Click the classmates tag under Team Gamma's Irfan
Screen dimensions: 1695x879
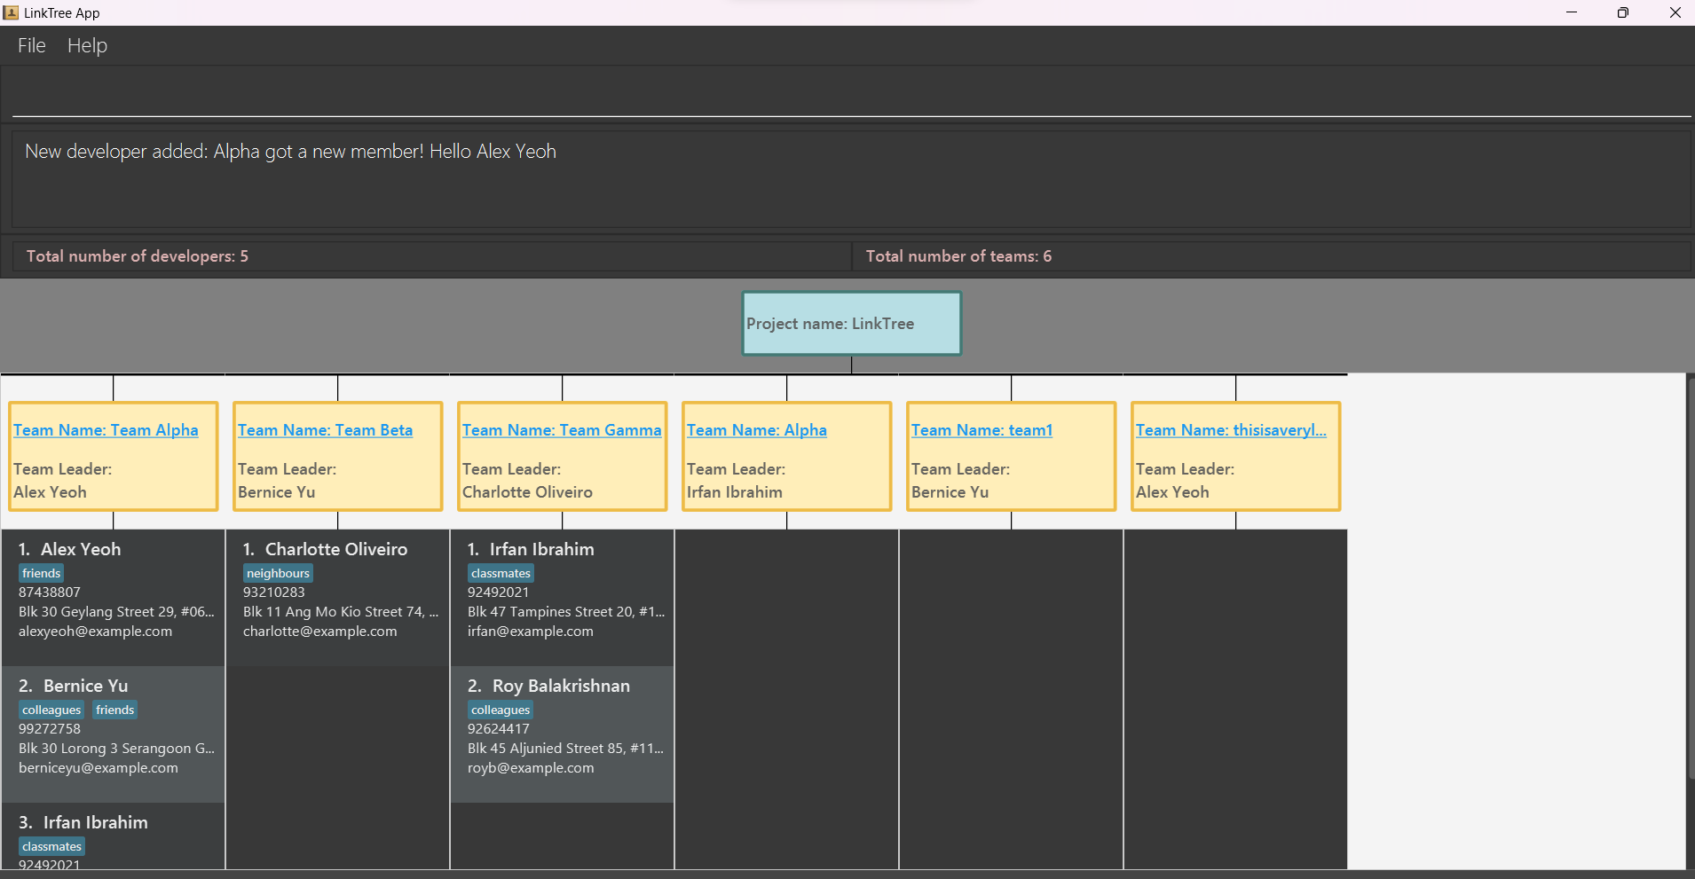(501, 574)
